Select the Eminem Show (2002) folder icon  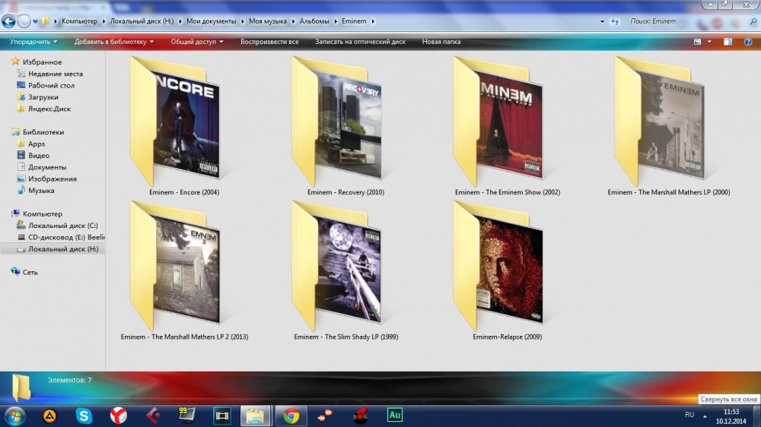click(498, 121)
